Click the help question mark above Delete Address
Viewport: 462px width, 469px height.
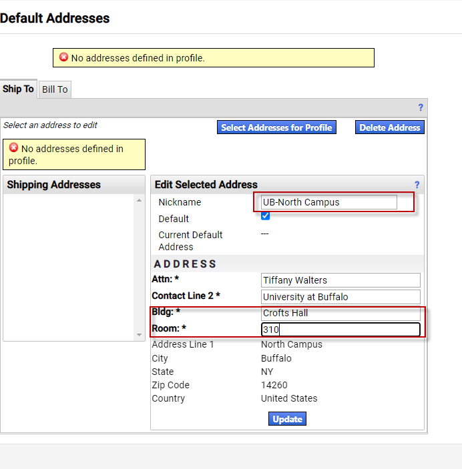[x=421, y=107]
